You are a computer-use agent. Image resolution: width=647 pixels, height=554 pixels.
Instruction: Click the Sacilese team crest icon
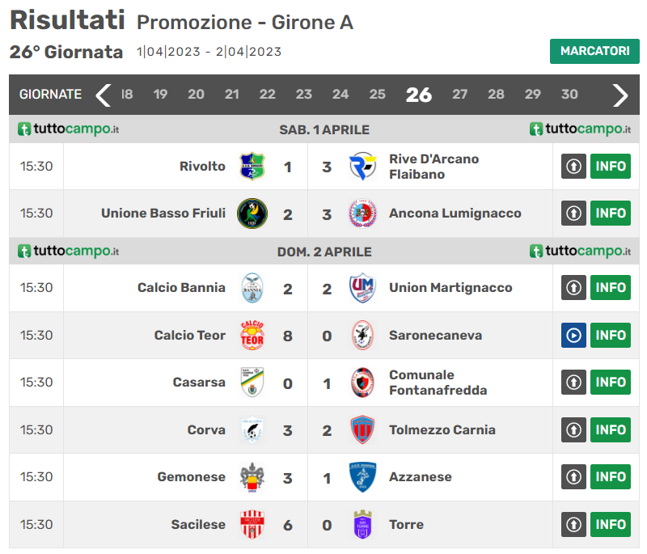252,524
